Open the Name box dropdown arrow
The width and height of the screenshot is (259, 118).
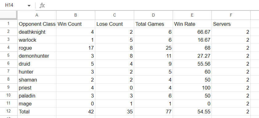(29, 6)
